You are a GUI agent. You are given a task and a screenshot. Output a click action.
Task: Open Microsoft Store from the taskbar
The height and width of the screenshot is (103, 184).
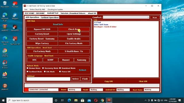tap(83, 100)
